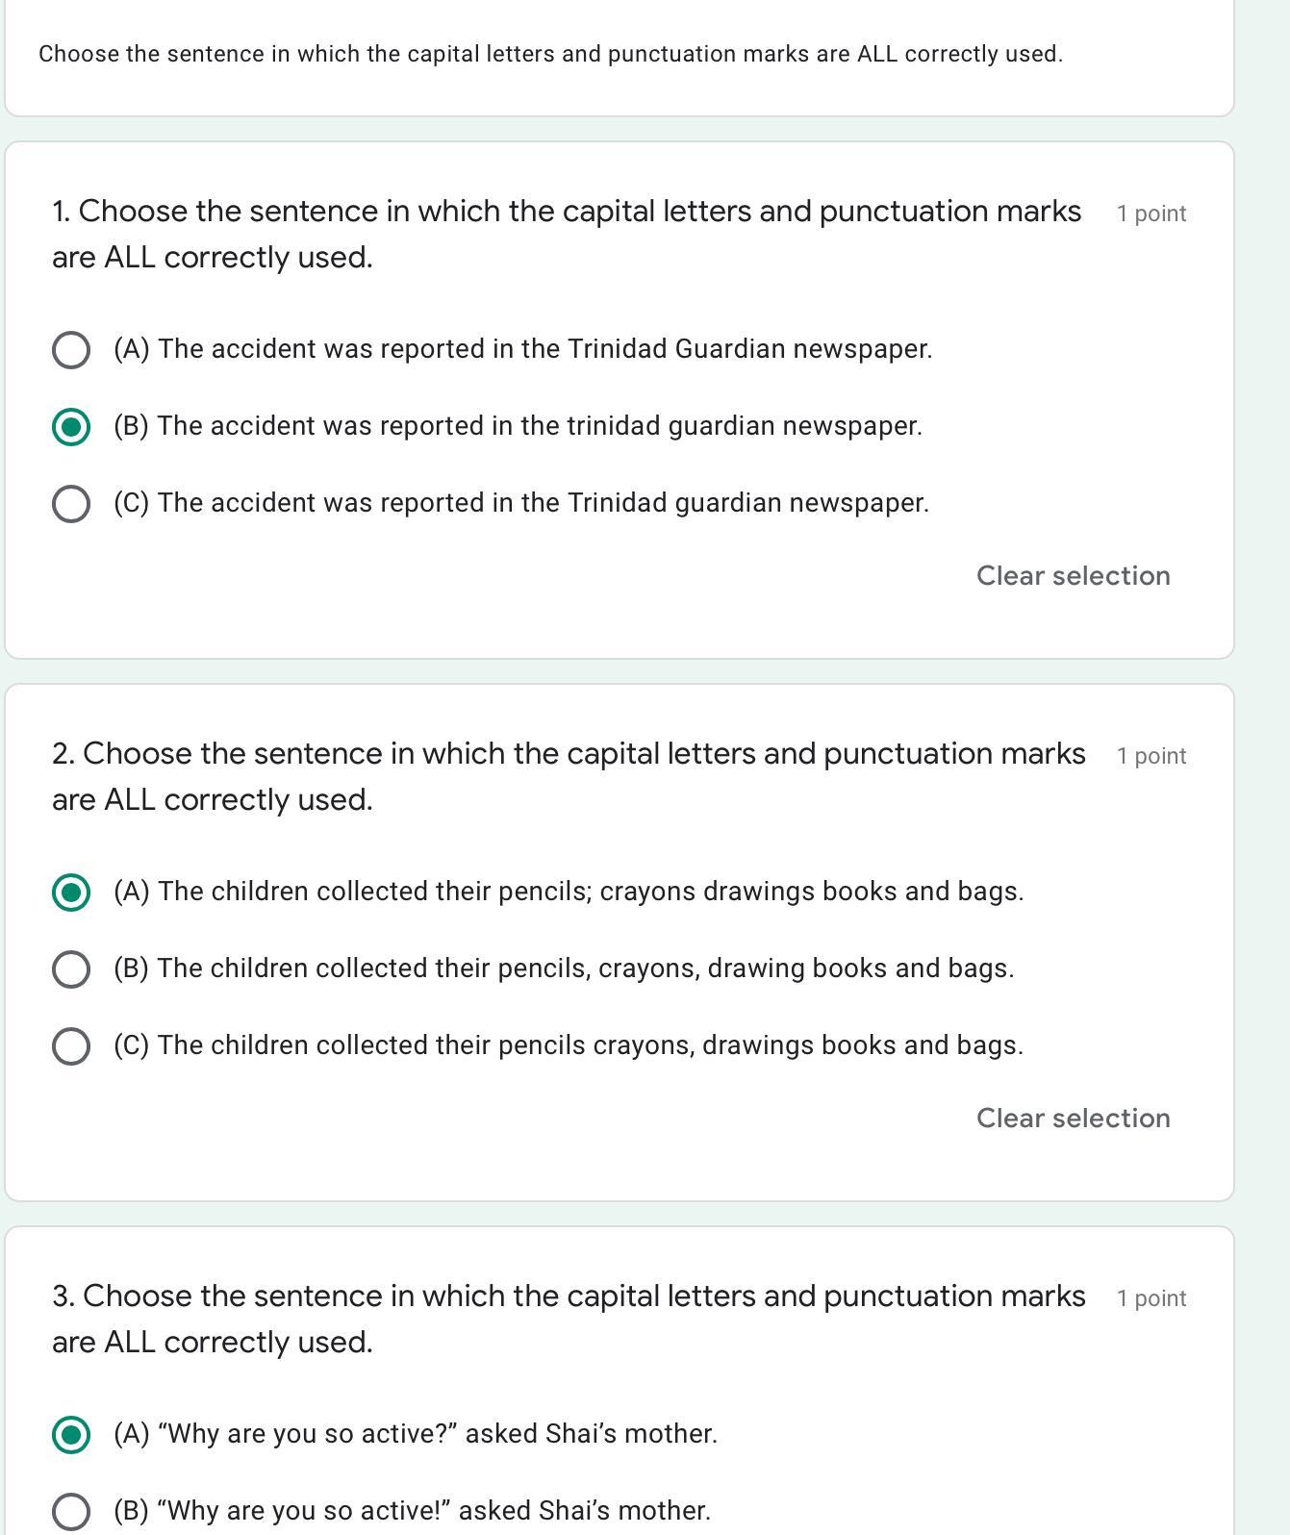Select radio (C) pencils crayons, drawings books
1290x1535 pixels.
[71, 1045]
